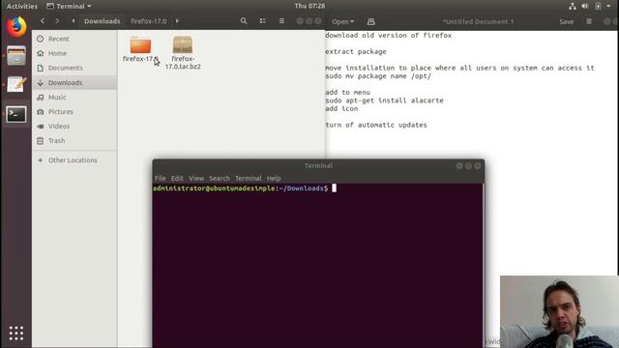Click the Pictures camera icon in sidebar
The image size is (619, 348).
point(41,112)
